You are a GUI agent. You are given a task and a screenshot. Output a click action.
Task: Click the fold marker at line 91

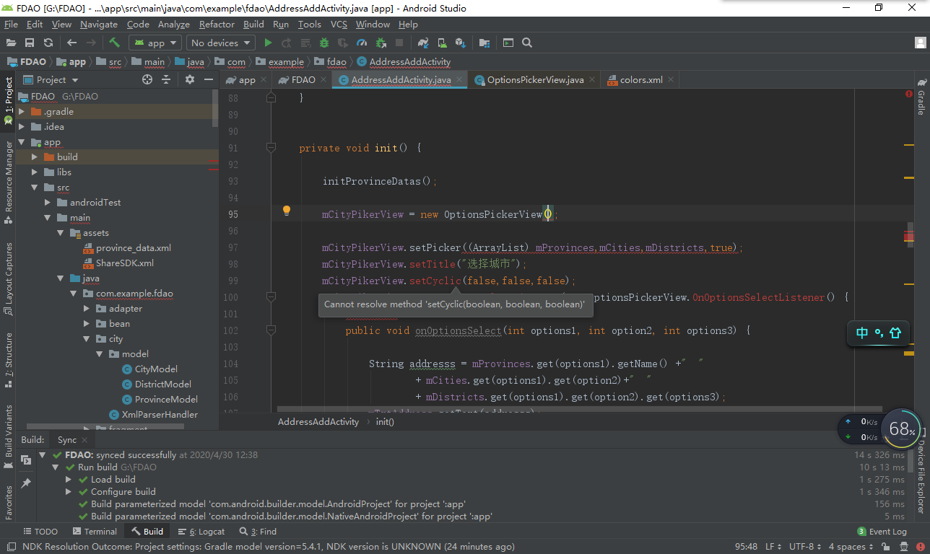271,148
